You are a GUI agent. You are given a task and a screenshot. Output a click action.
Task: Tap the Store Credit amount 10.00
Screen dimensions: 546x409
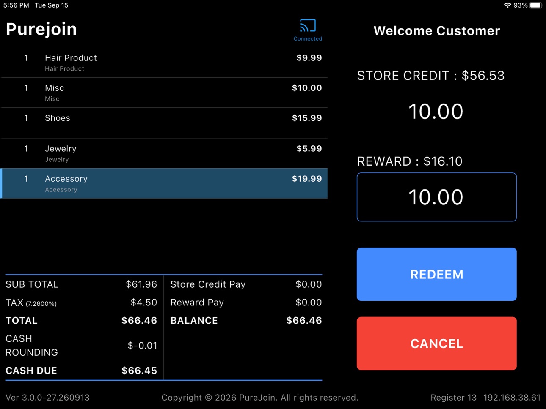(x=436, y=112)
